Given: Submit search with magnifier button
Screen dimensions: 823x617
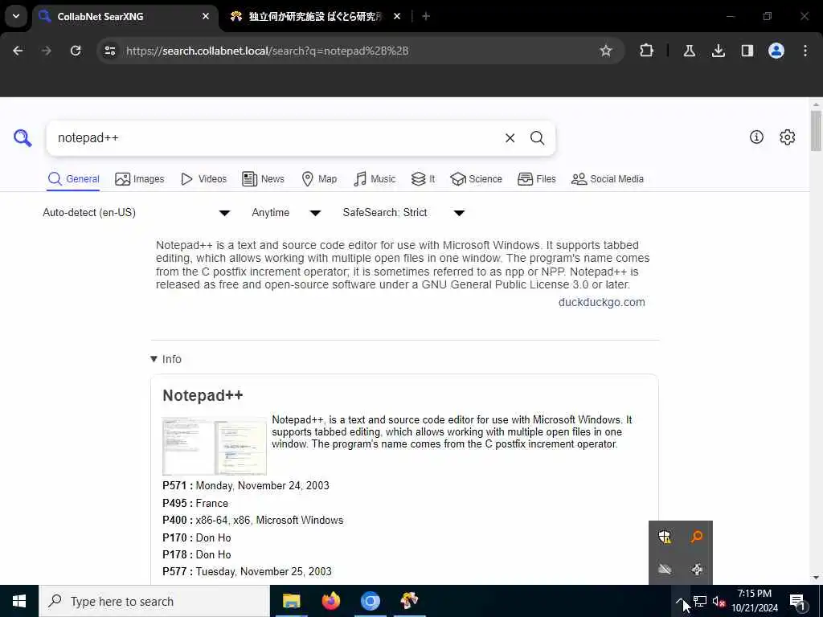Looking at the screenshot, I should 537,138.
